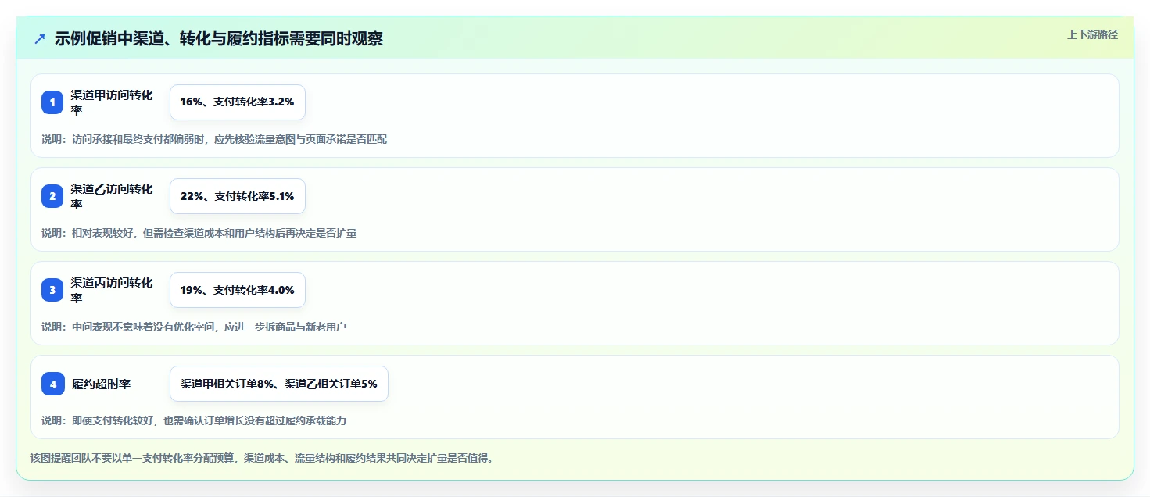Click the number 1 badge

click(x=52, y=102)
